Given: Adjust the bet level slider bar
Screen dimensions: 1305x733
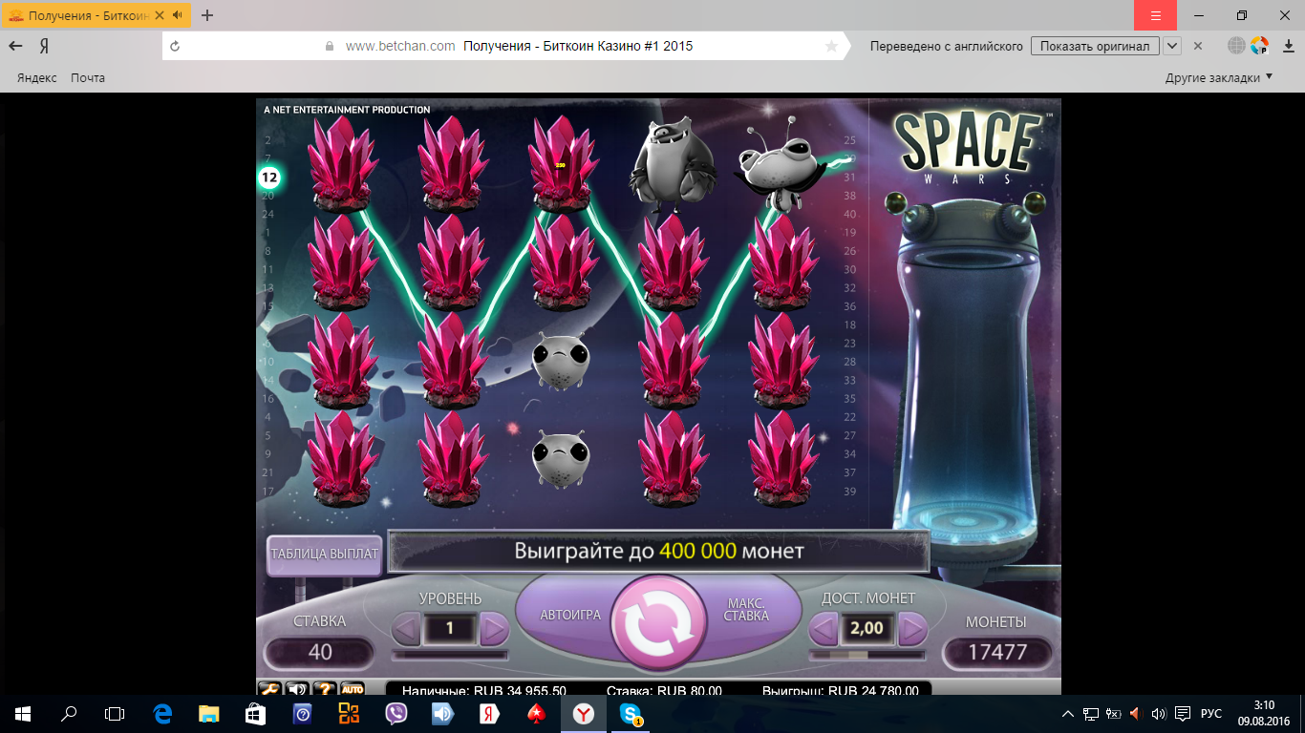Looking at the screenshot, I should (x=450, y=656).
